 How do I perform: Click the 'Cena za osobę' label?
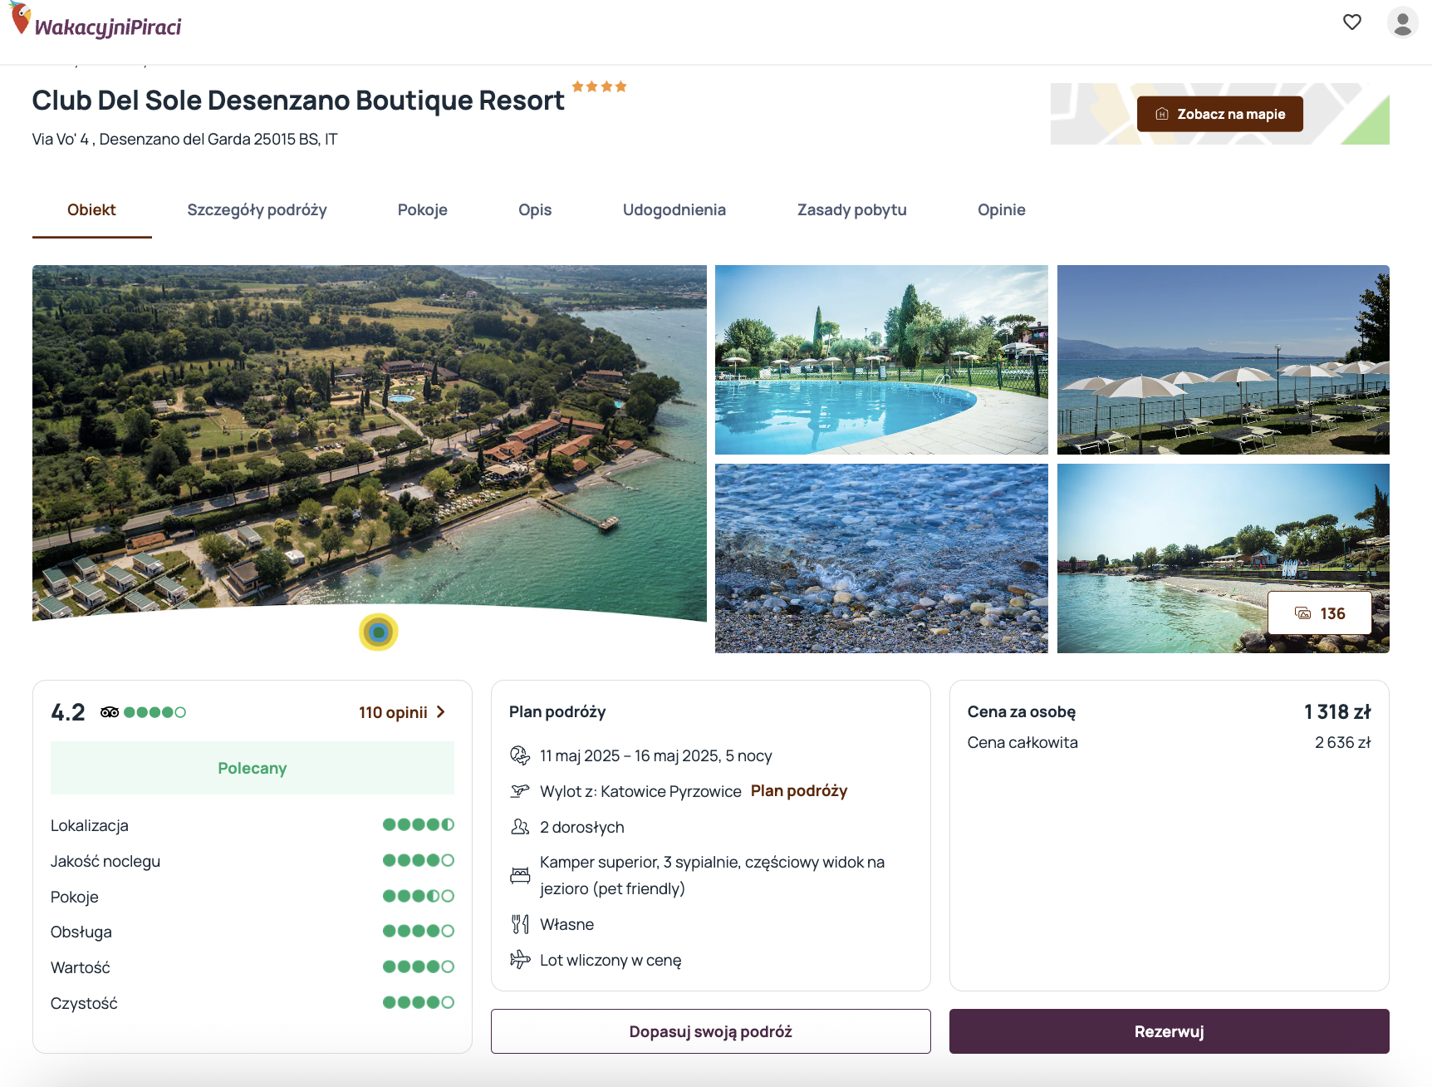[x=1022, y=712]
